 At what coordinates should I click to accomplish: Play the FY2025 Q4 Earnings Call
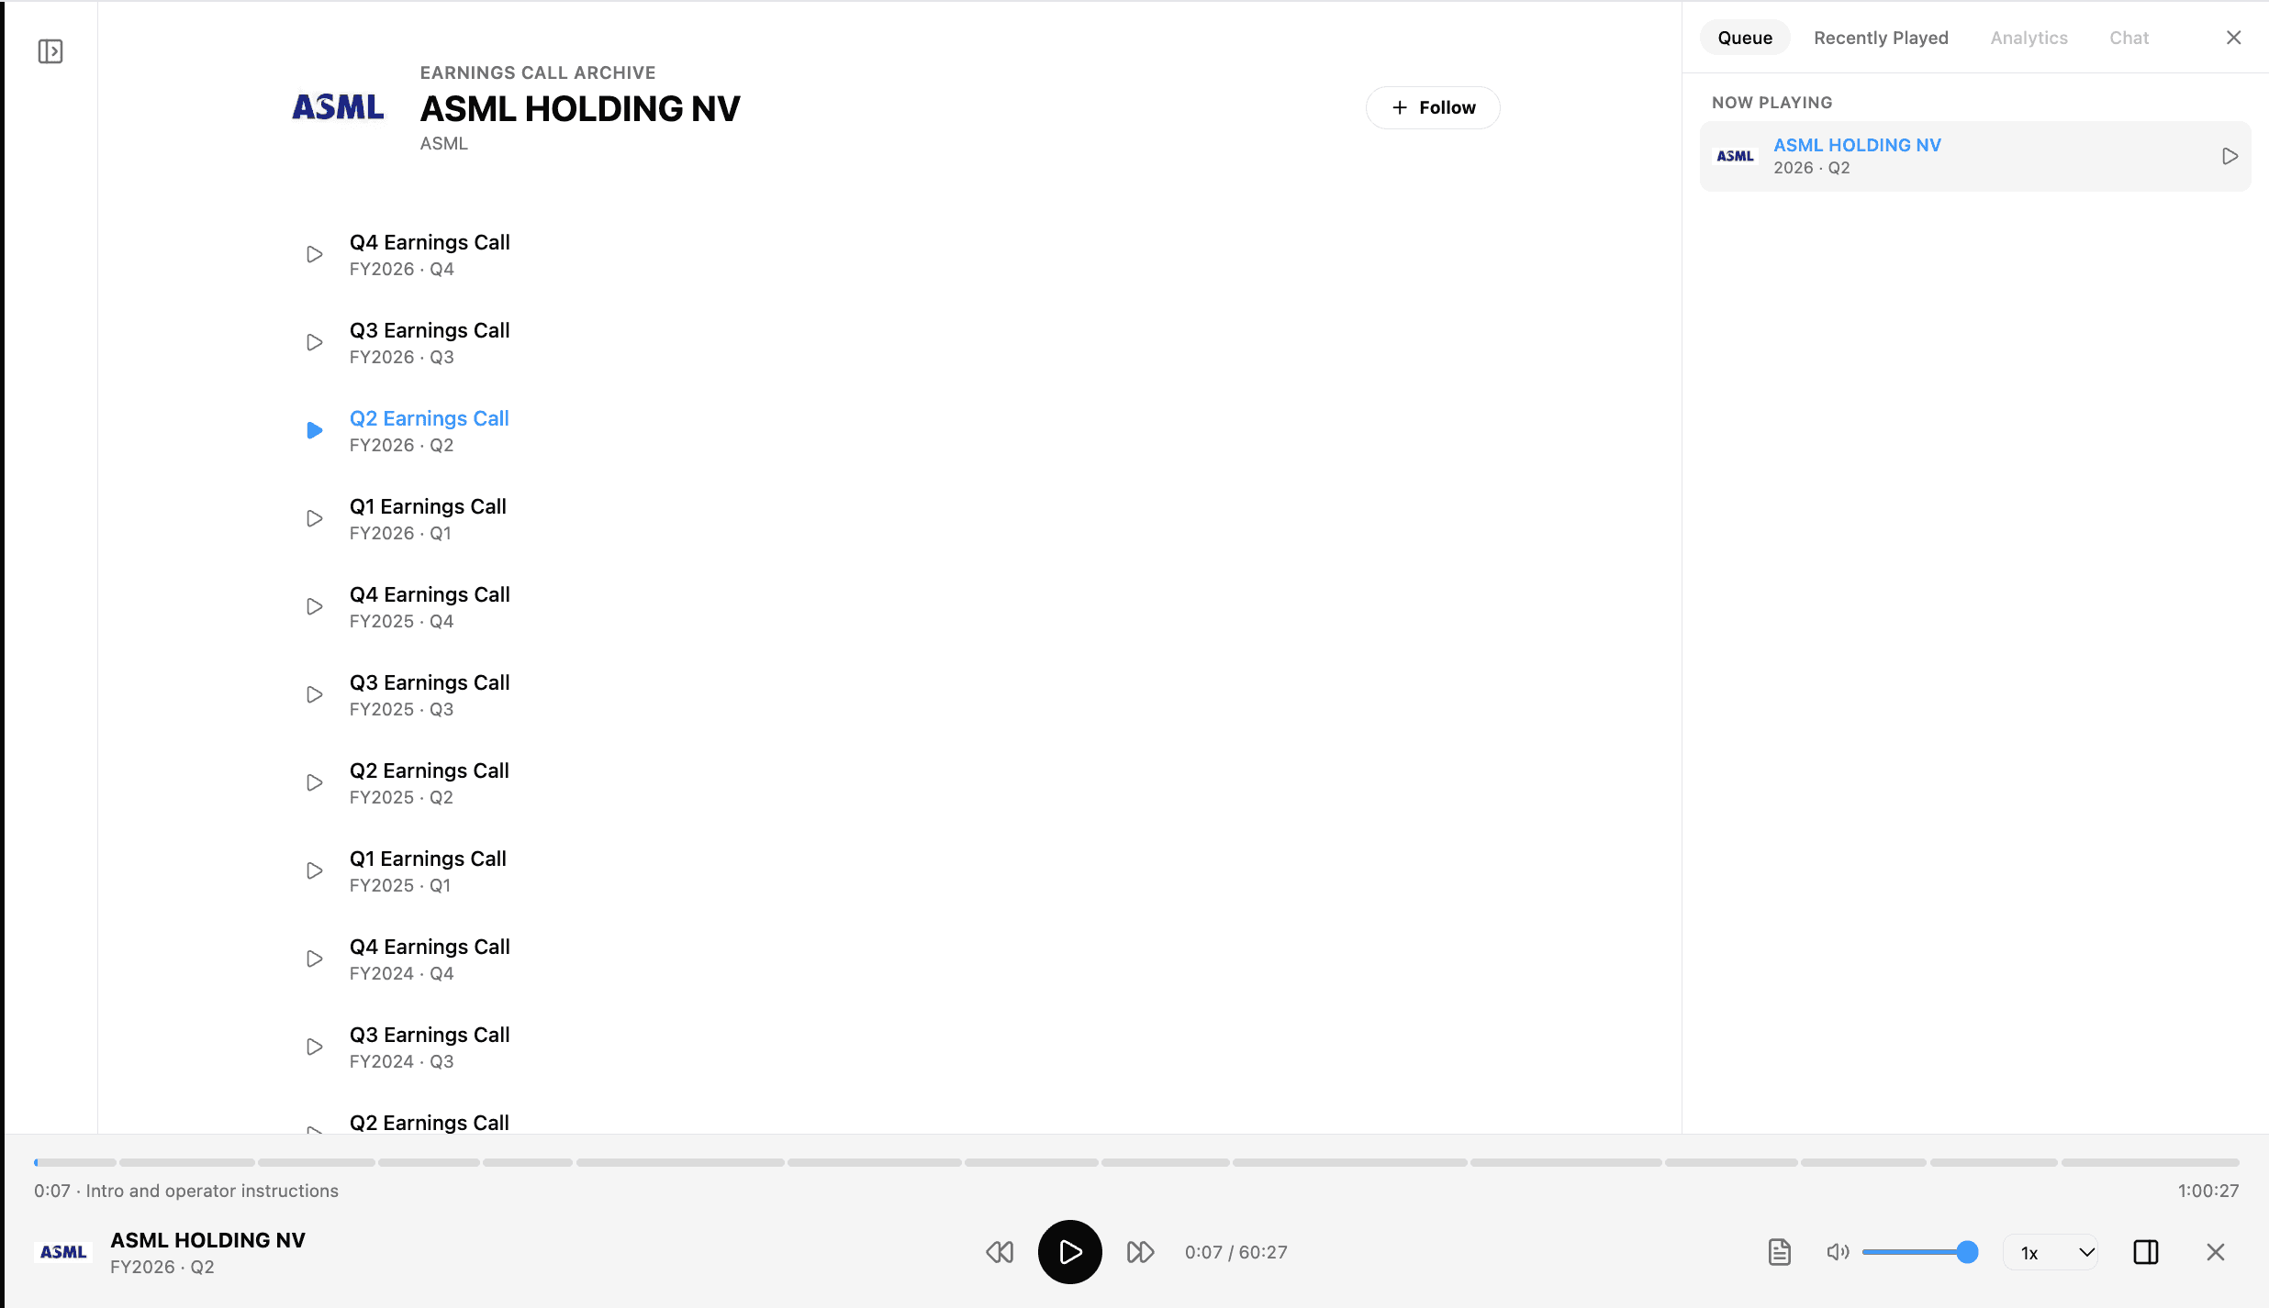tap(314, 606)
